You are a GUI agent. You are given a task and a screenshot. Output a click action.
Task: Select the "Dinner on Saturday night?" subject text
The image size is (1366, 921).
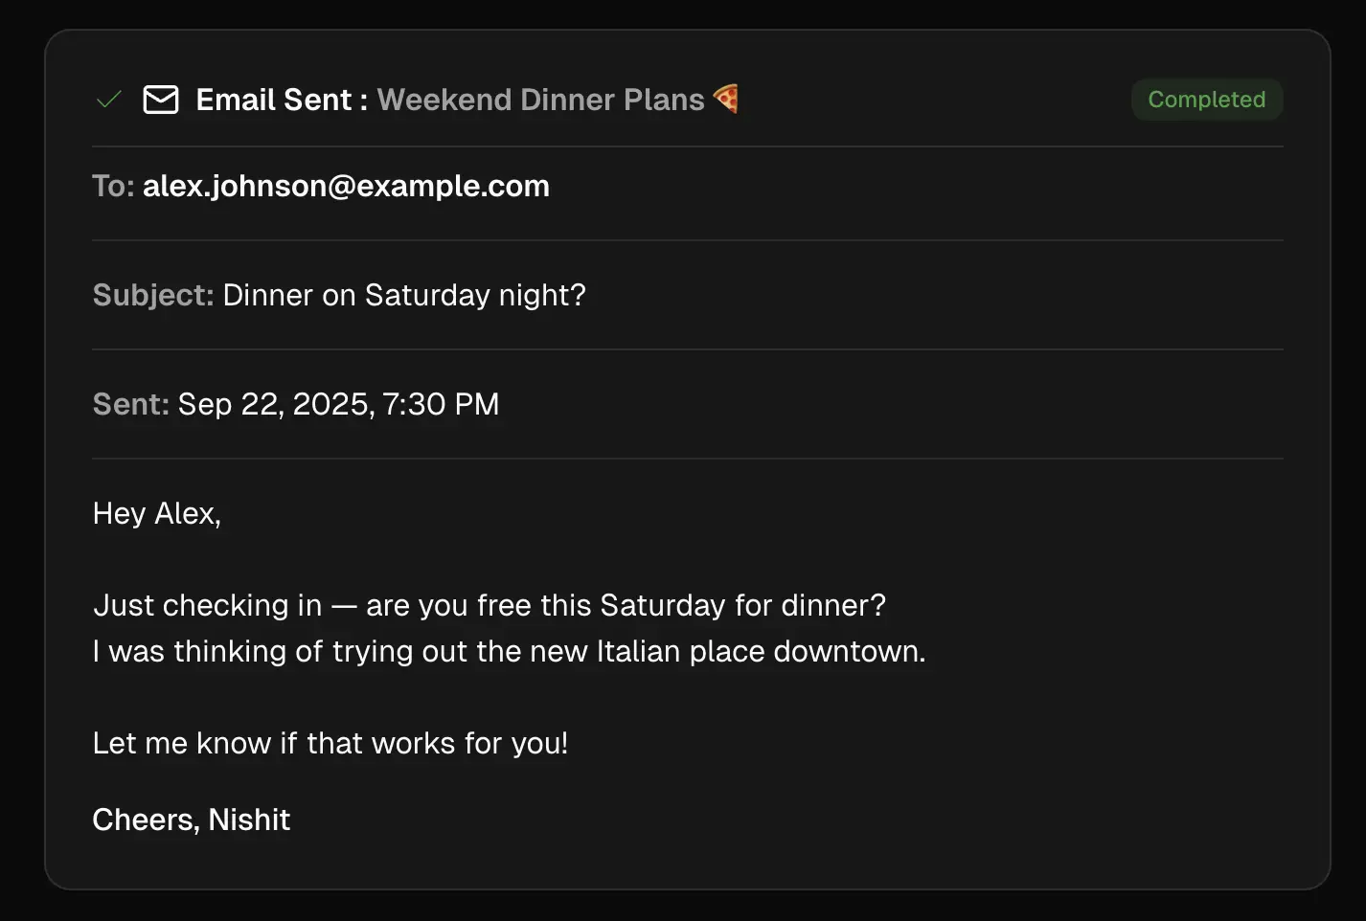click(x=403, y=295)
